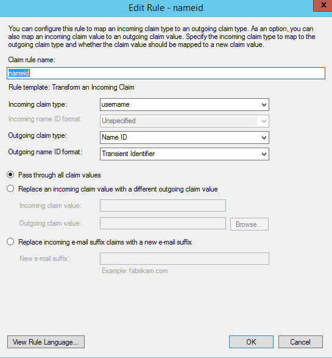The image size is (332, 358).
Task: Click the 'Edit Rule - nameid' title bar
Action: click(x=166, y=8)
